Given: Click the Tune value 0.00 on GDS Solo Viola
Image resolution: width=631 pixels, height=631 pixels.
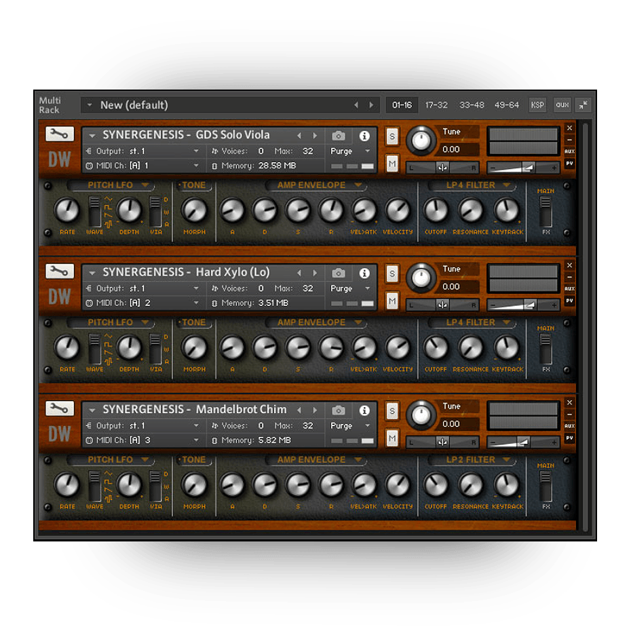Looking at the screenshot, I should point(451,150).
